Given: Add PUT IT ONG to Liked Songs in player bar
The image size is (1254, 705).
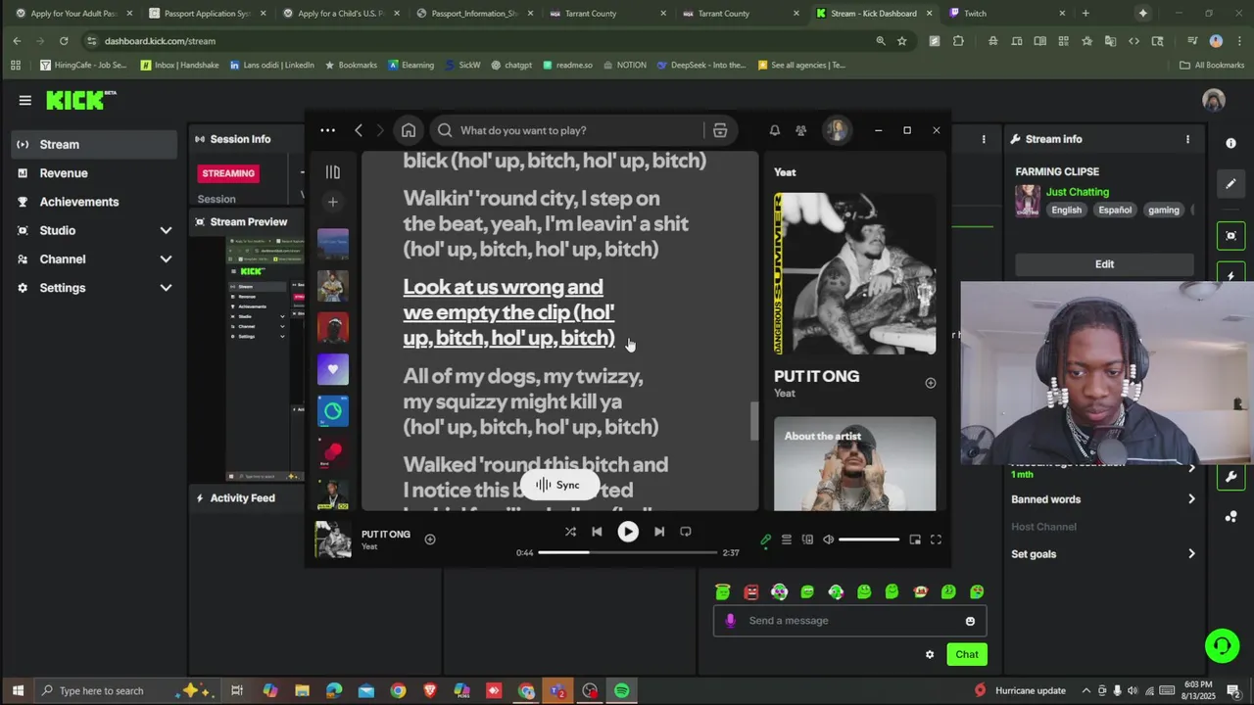Looking at the screenshot, I should 430,539.
